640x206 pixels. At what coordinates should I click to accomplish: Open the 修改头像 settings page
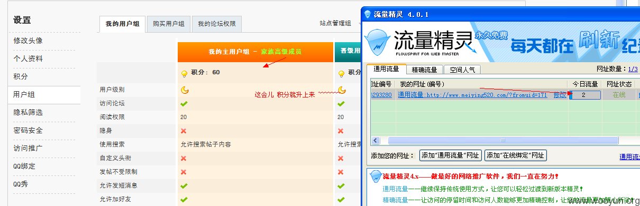click(28, 41)
